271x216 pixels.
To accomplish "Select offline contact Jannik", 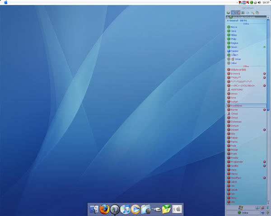I will pos(246,190).
